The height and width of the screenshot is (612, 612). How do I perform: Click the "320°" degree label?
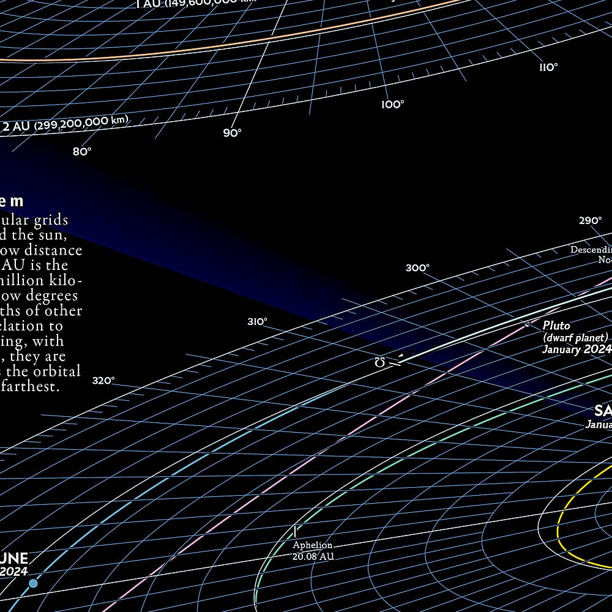[103, 380]
